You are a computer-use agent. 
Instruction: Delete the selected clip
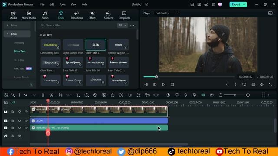(x=43, y=95)
